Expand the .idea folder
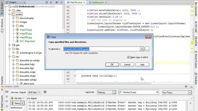 [x=10, y=10]
